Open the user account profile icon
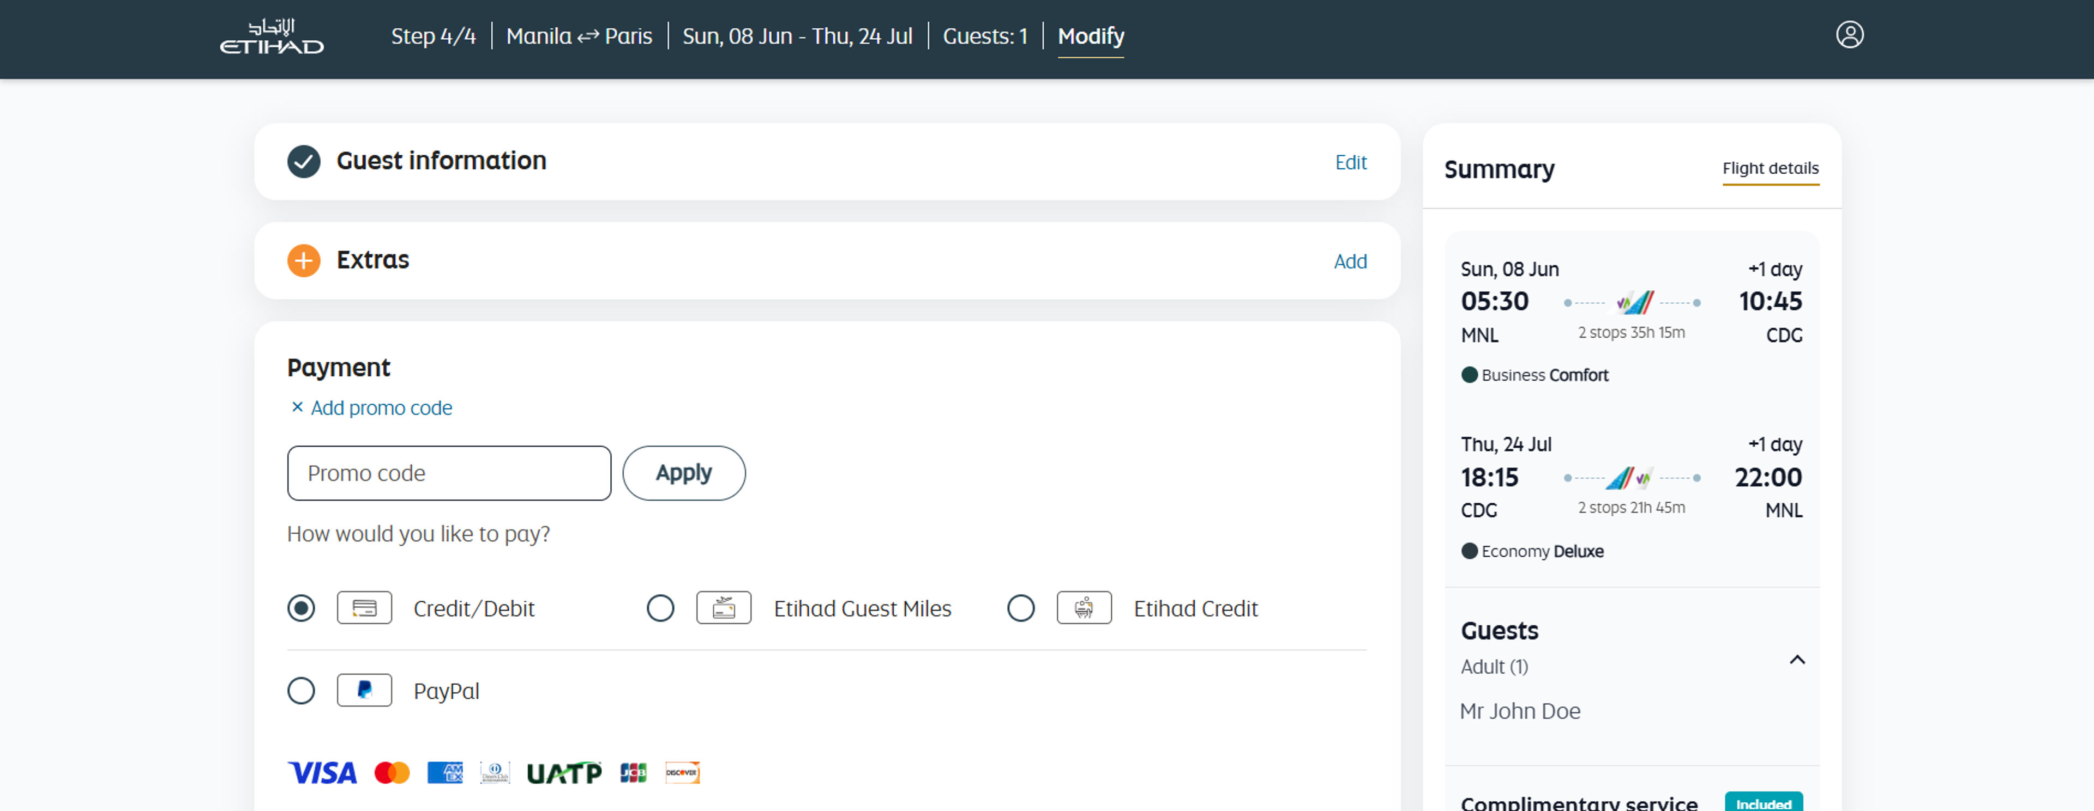Image resolution: width=2094 pixels, height=811 pixels. [1849, 35]
